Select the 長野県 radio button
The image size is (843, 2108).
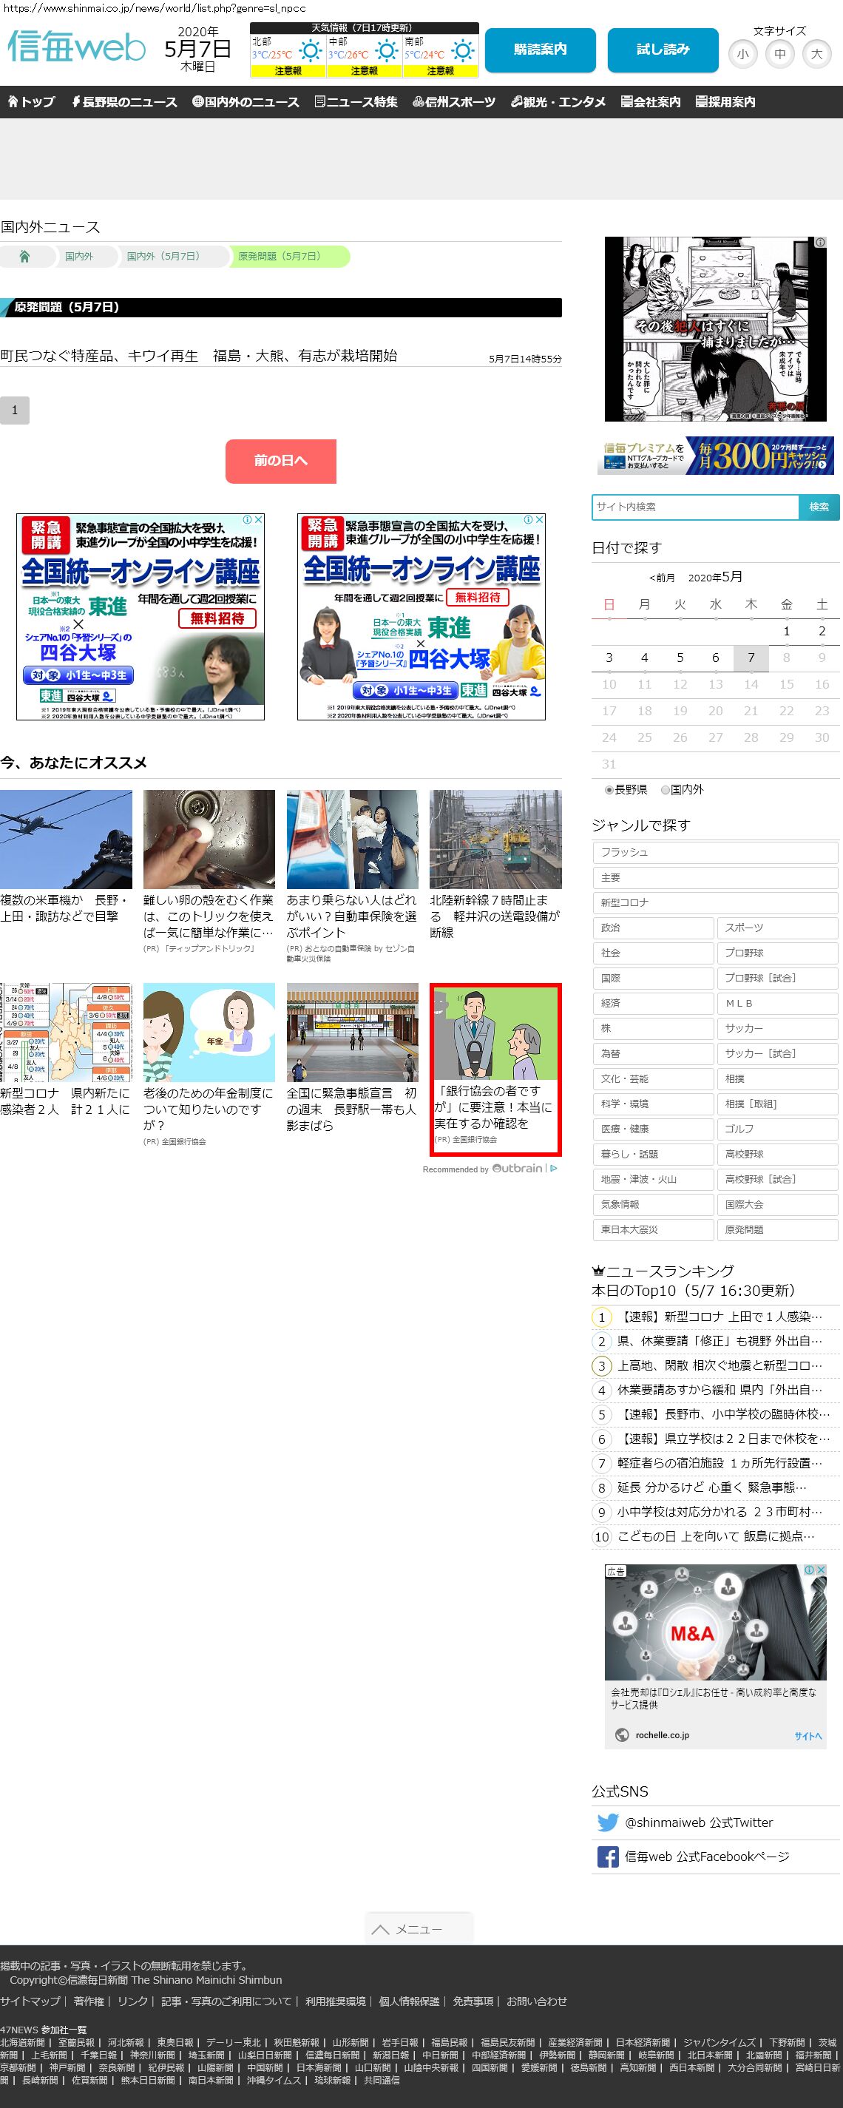(609, 790)
